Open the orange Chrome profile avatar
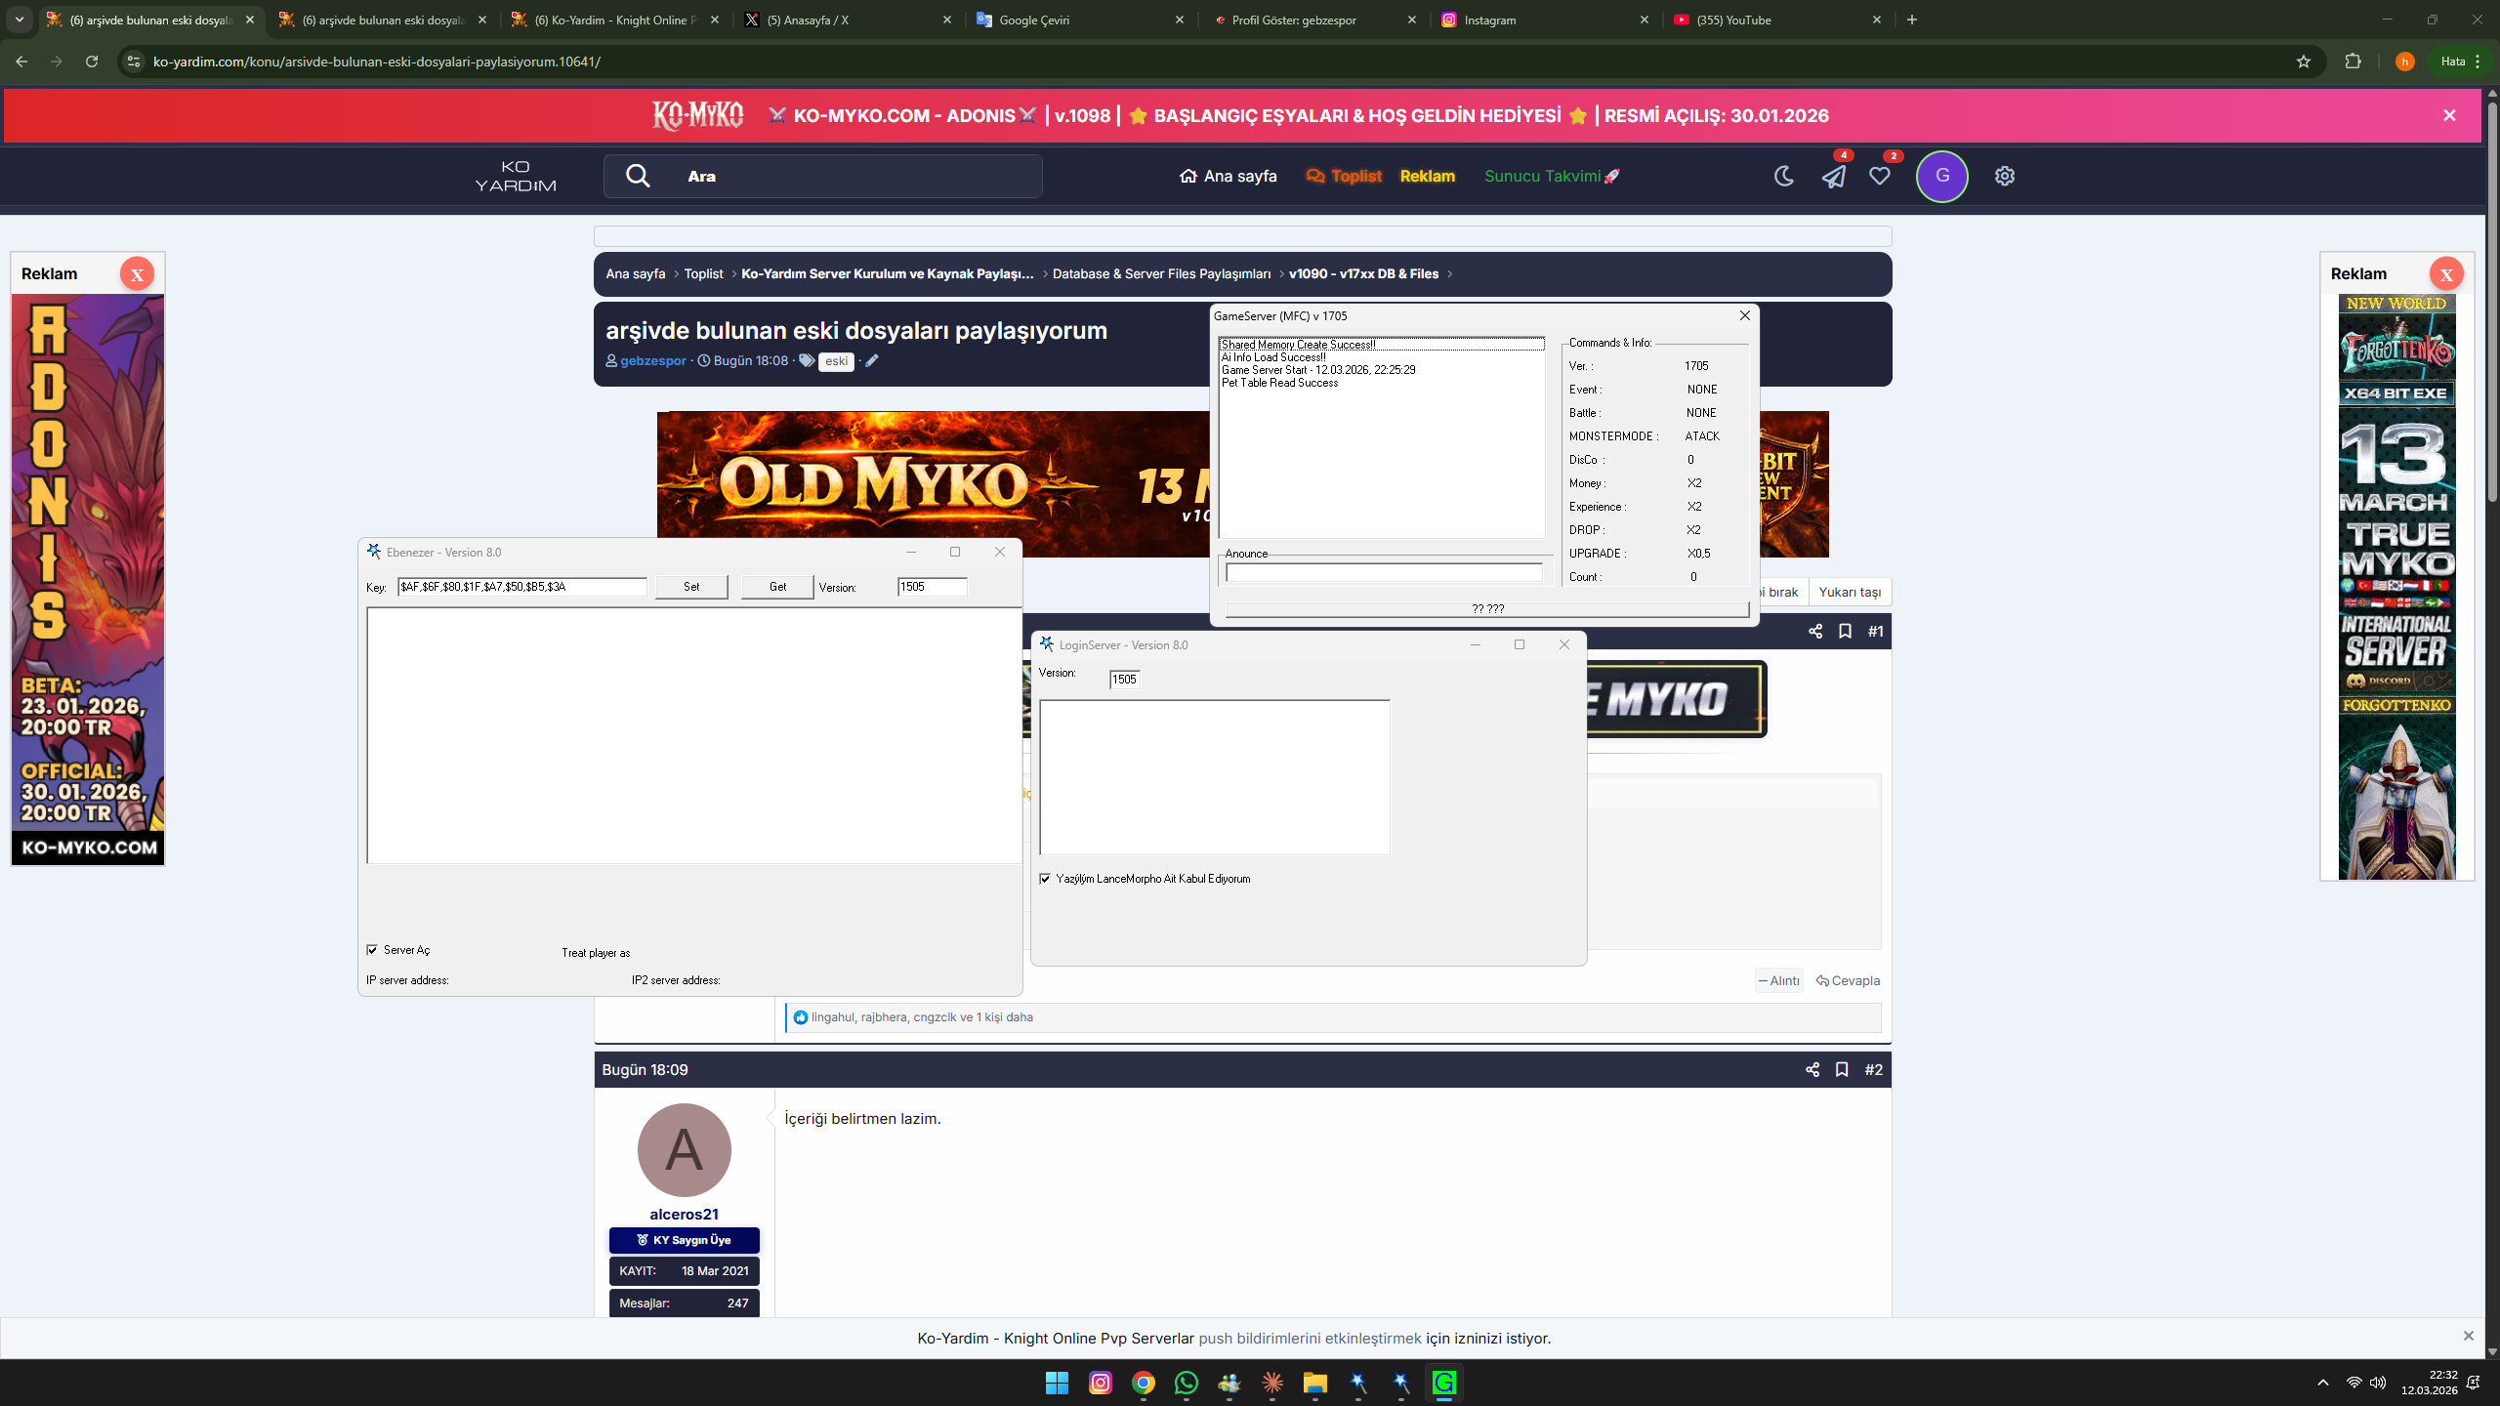This screenshot has height=1406, width=2500. click(2405, 62)
